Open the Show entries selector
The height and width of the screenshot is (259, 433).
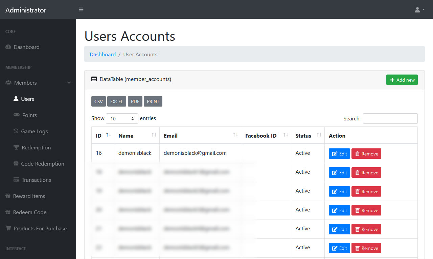point(122,118)
